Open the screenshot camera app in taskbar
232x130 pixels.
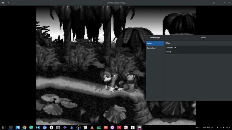point(58,127)
